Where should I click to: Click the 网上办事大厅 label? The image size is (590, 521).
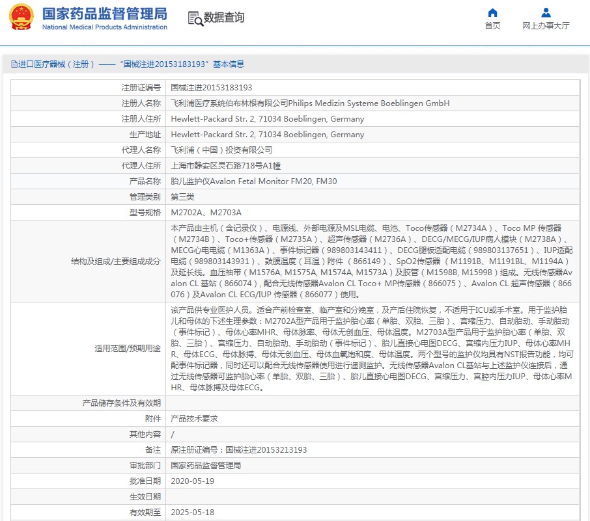click(546, 25)
